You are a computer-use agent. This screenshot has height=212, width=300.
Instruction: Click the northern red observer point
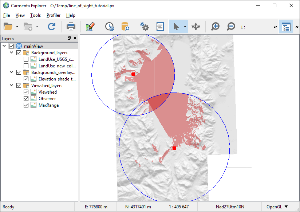[133, 74]
